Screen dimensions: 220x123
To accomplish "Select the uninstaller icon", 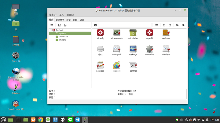I will pyautogui.click(x=133, y=32).
